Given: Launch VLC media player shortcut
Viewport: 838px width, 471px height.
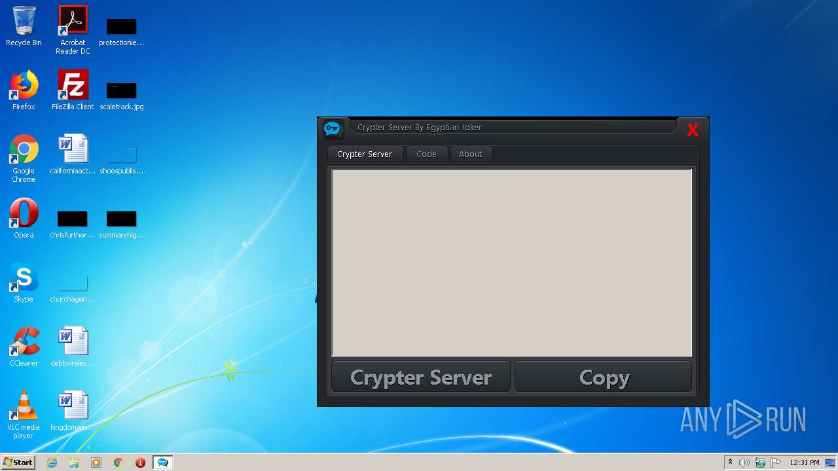Looking at the screenshot, I should [24, 415].
